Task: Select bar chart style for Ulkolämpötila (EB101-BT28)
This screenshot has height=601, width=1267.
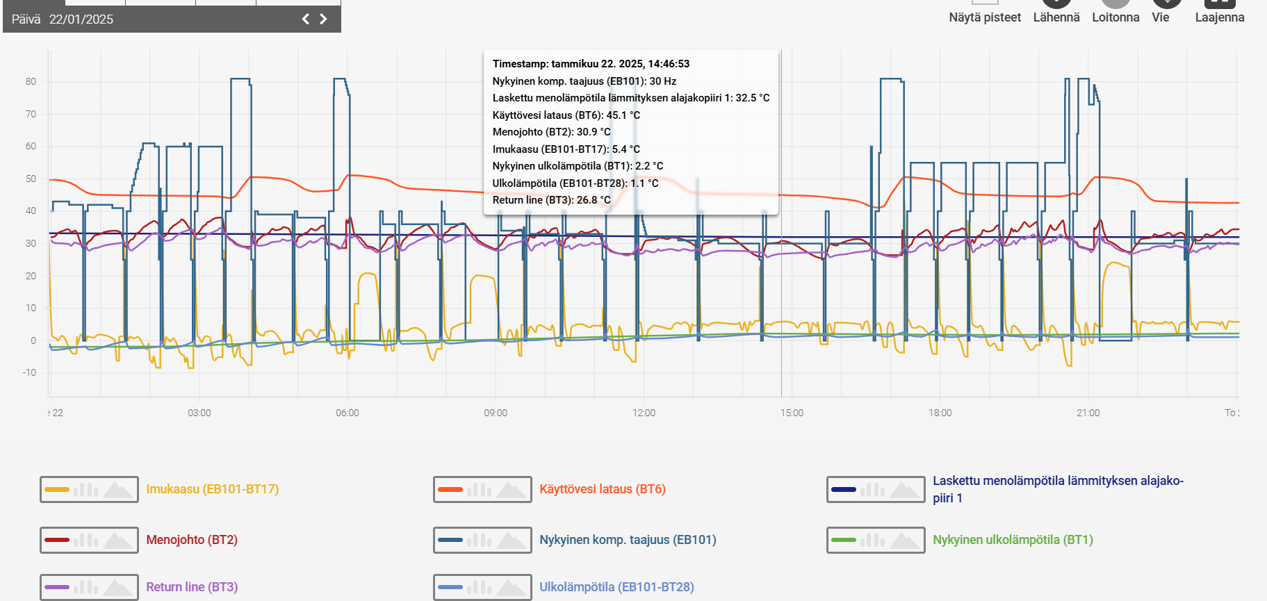Action: pyautogui.click(x=480, y=587)
